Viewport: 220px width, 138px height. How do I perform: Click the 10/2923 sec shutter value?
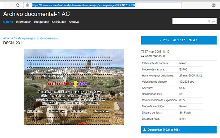click(186, 82)
